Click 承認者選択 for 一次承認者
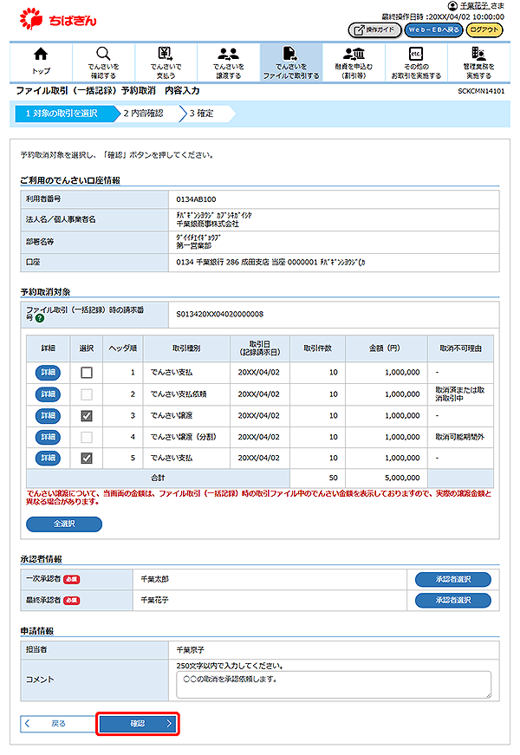The width and height of the screenshot is (520, 755). [453, 579]
